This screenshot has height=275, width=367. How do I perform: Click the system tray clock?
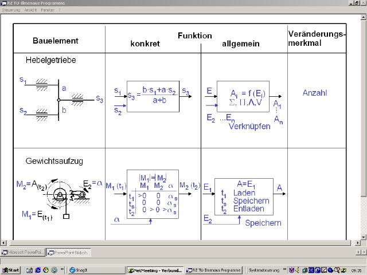pyautogui.click(x=356, y=270)
